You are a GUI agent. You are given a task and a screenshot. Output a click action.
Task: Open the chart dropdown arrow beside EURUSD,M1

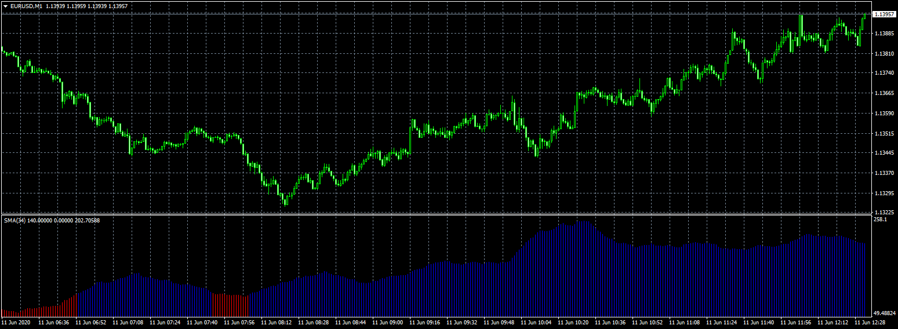tap(5, 6)
